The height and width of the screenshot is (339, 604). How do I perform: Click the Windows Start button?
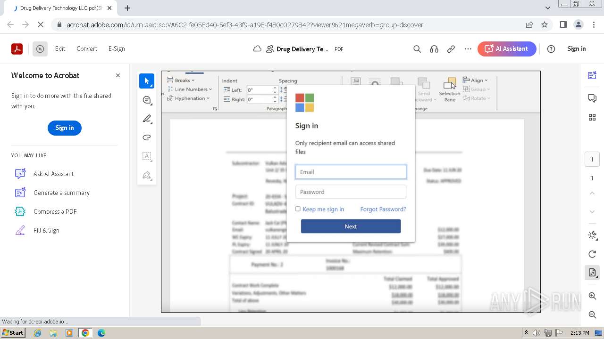13,333
